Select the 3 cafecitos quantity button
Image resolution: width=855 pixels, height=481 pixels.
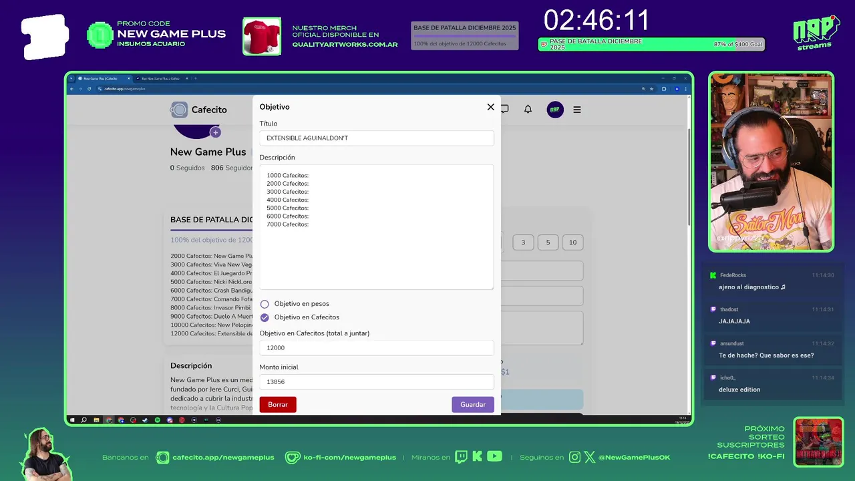pyautogui.click(x=523, y=243)
